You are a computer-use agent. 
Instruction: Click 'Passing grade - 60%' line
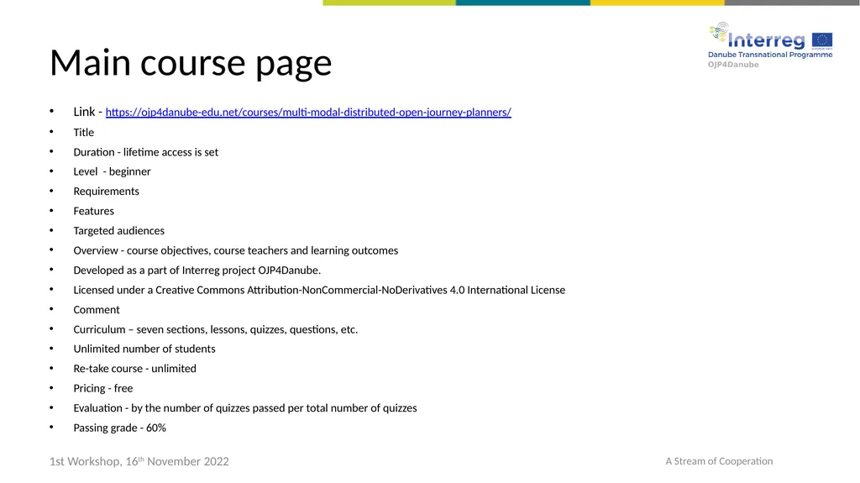pyautogui.click(x=119, y=428)
